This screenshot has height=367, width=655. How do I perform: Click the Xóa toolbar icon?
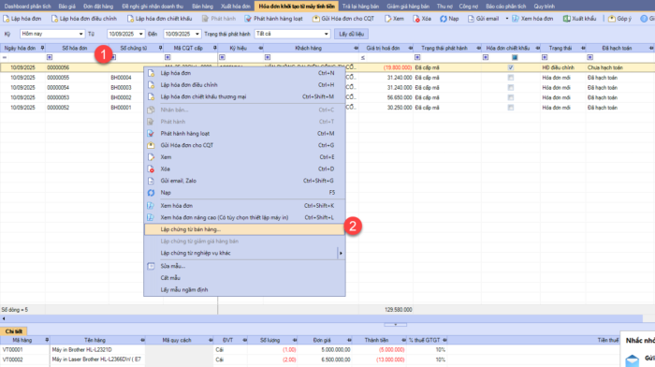(x=416, y=19)
